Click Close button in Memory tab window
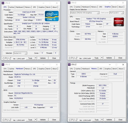 click(120, 120)
